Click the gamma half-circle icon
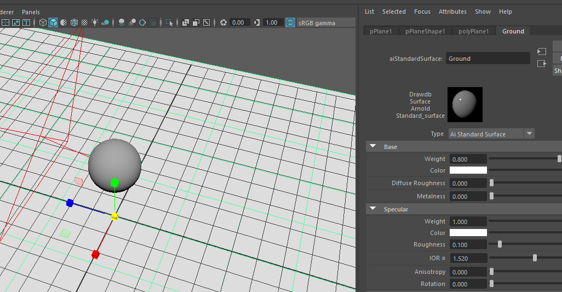Viewport: 562px width, 292px height. click(x=257, y=22)
